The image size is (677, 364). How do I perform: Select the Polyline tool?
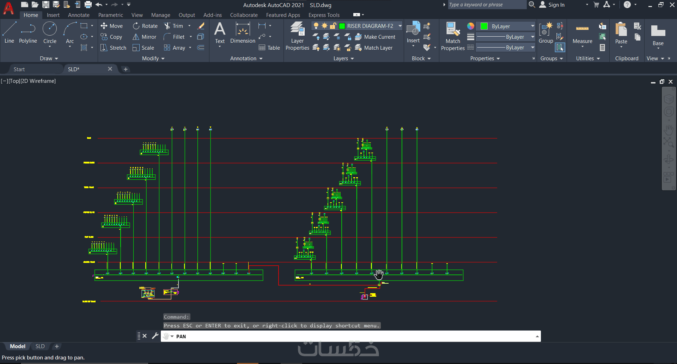point(28,32)
